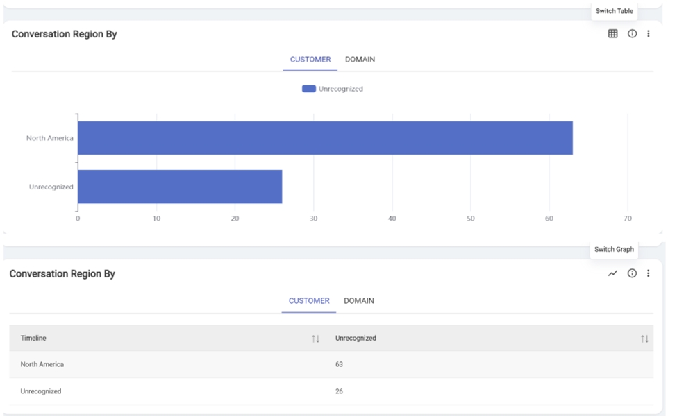
Task: Click the blue Unrecognized legend swatch
Action: (x=309, y=89)
